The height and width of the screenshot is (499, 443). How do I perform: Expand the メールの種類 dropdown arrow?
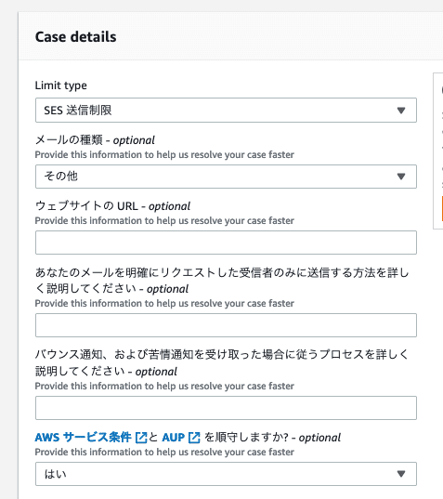pos(401,177)
